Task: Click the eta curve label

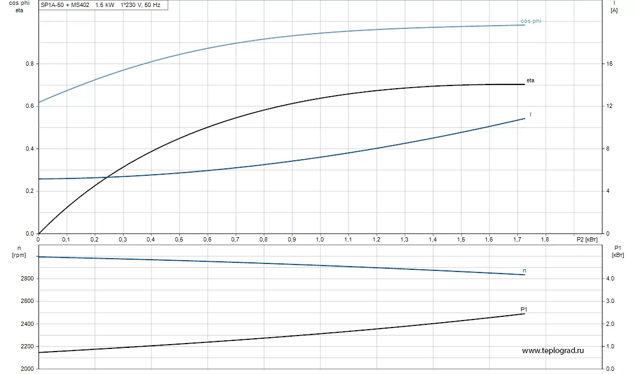Action: pyautogui.click(x=530, y=80)
